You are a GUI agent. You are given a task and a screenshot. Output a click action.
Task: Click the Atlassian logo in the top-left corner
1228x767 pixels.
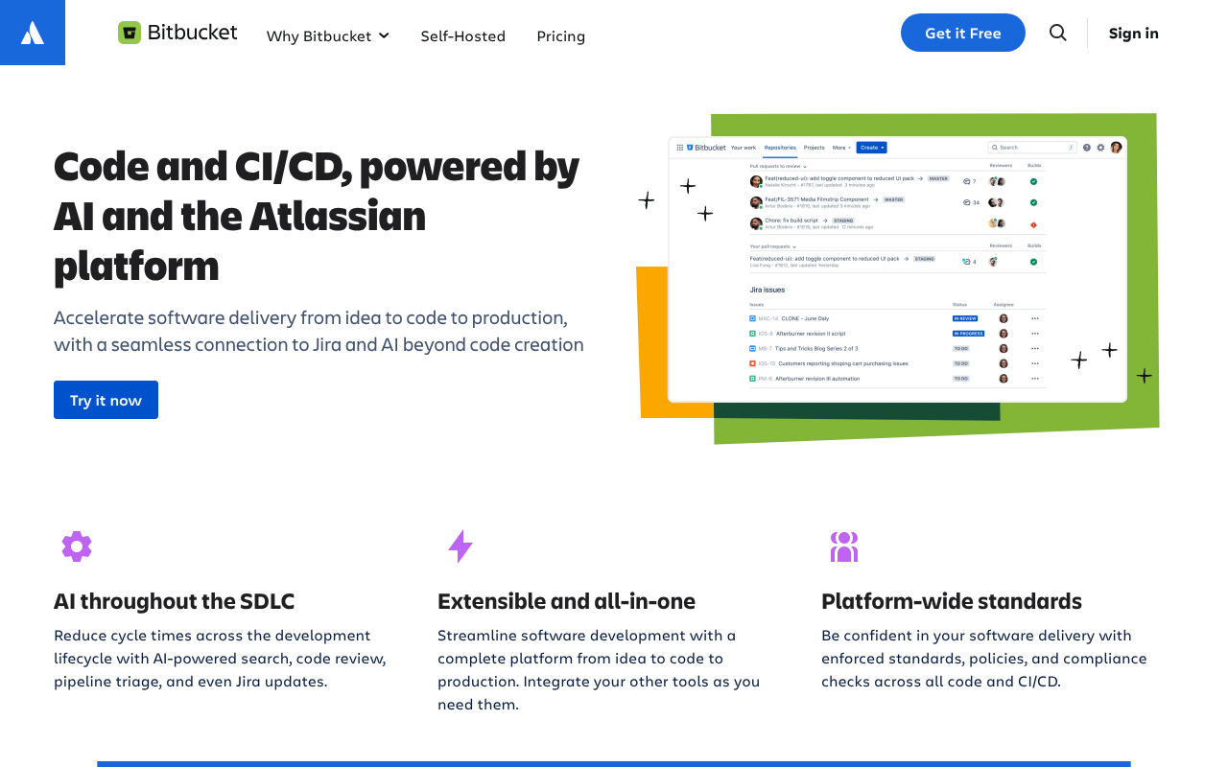click(32, 32)
